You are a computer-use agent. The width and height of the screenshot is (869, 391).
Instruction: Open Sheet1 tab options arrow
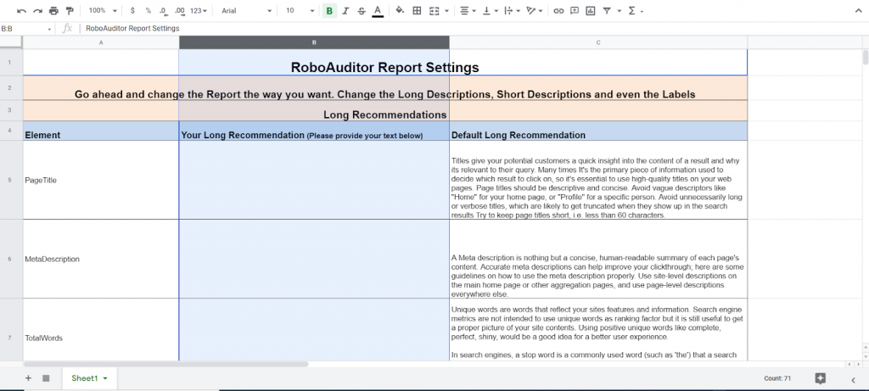pos(105,379)
